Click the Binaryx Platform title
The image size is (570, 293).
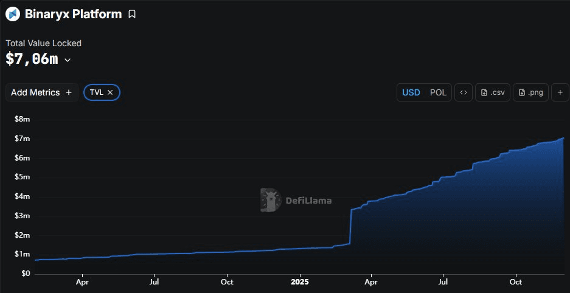[x=73, y=14]
